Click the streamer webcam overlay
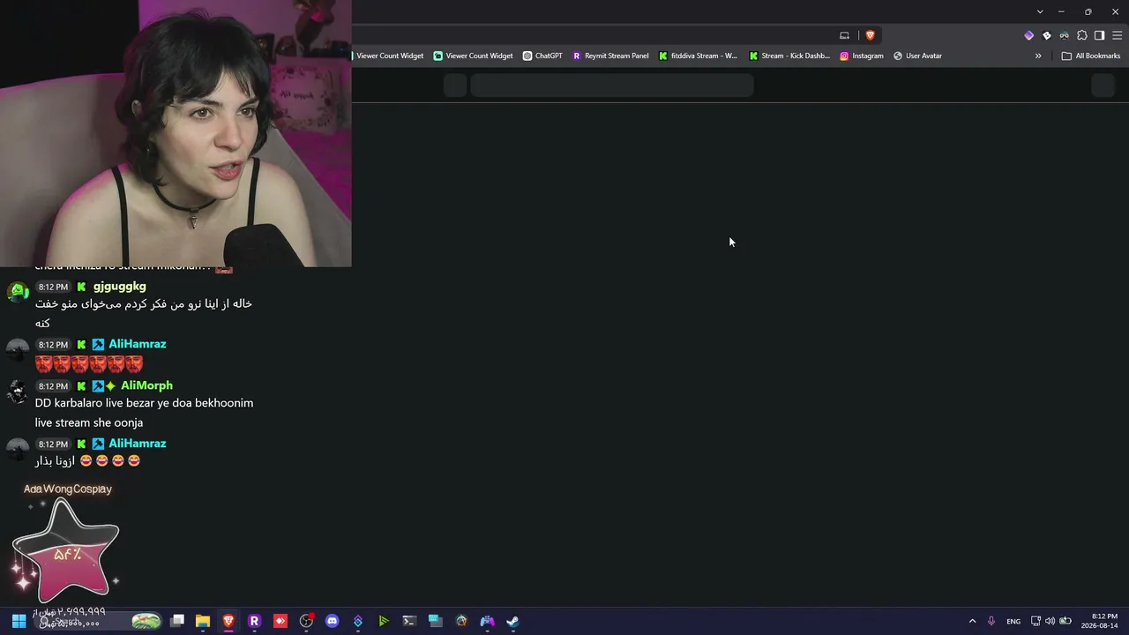The height and width of the screenshot is (635, 1129). pyautogui.click(x=176, y=133)
